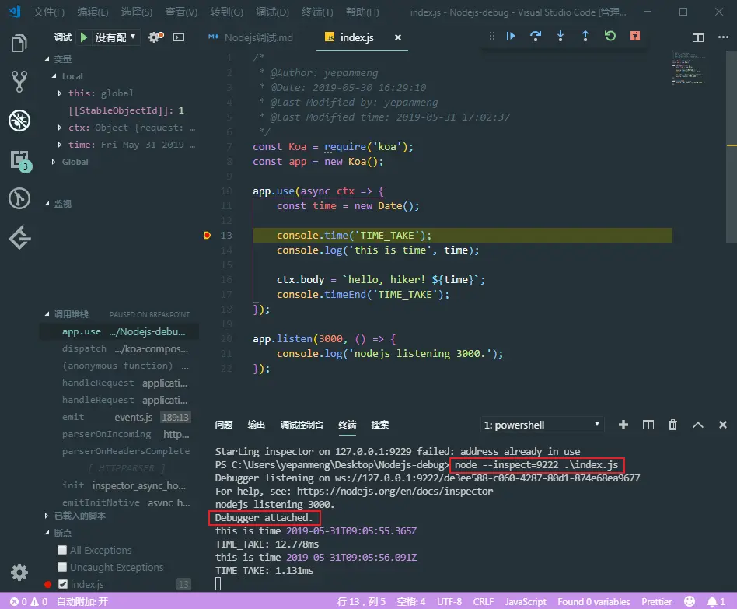Expand the loaded scripts section

point(46,516)
